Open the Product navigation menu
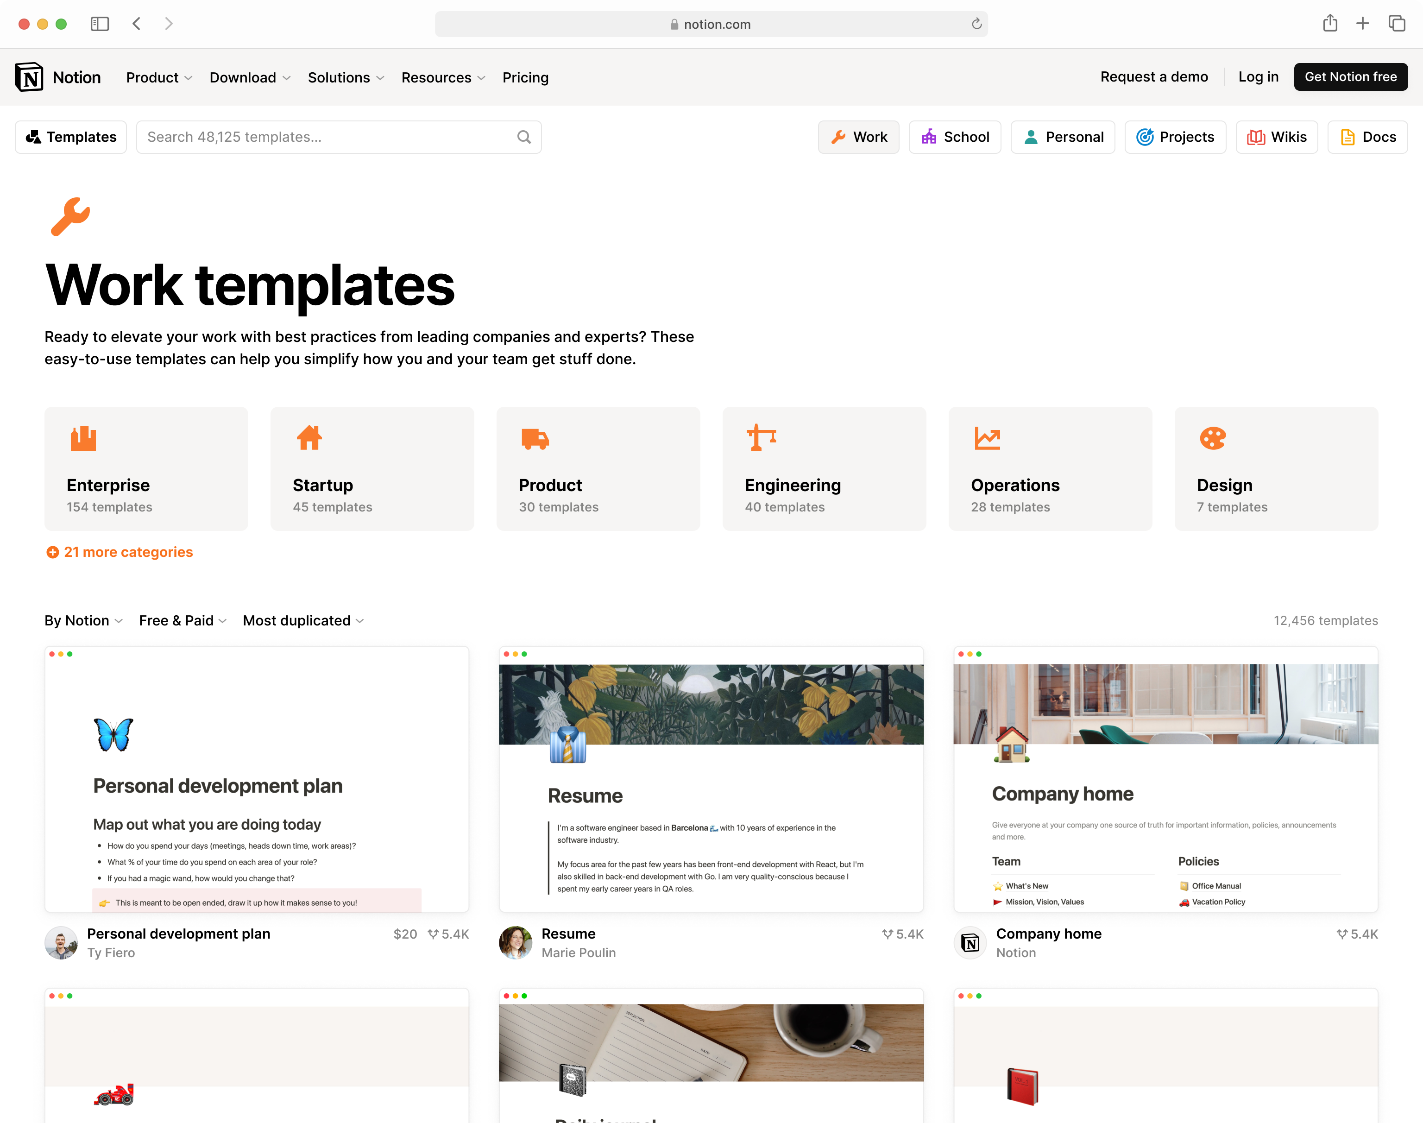 (159, 77)
